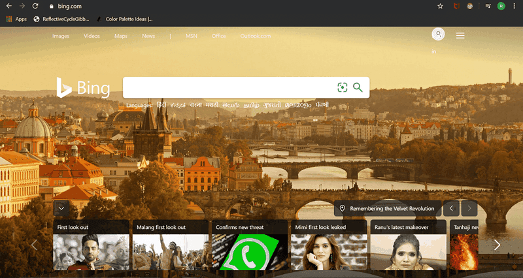The width and height of the screenshot is (523, 278).
Task: Open the Tanhaji news card
Action: [464, 245]
